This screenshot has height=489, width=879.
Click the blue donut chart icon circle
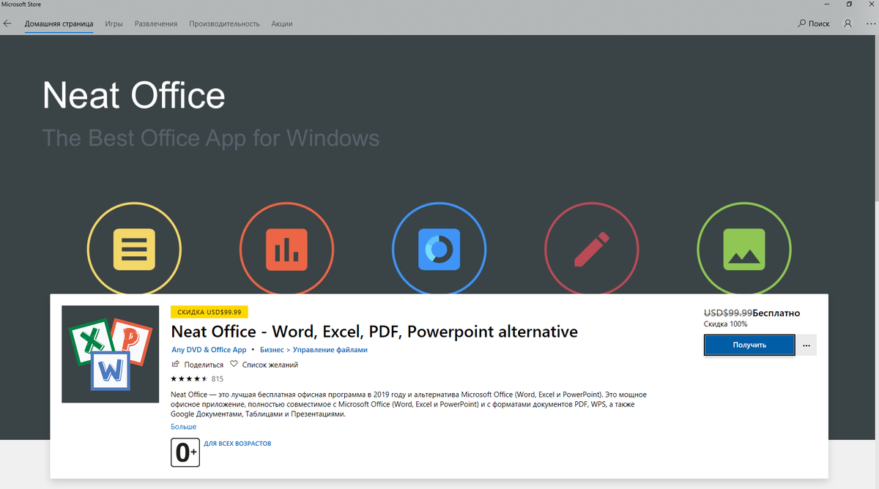coord(439,249)
